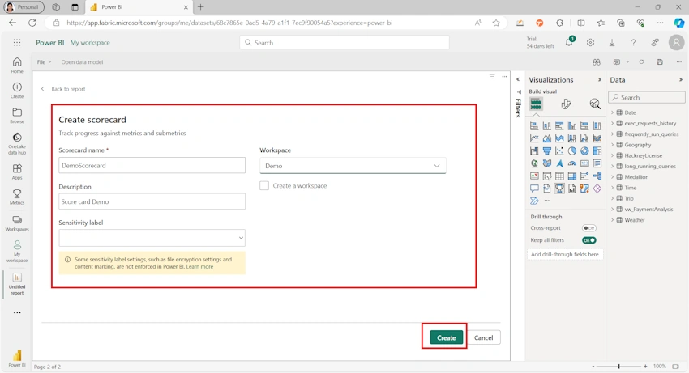Select the Analytics magnifier icon in Visualizations
This screenshot has height=373, width=689.
594,104
